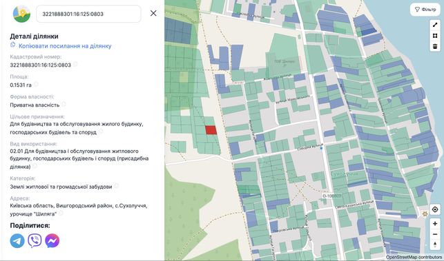
Task: Select the red highlighted parcel
Action: 211,130
